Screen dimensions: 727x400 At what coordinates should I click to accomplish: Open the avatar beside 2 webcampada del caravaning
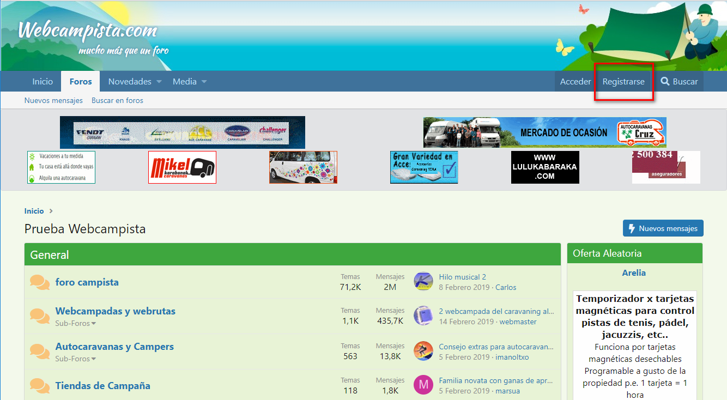(423, 316)
